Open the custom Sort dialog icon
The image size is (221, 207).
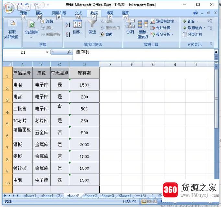click(x=77, y=24)
